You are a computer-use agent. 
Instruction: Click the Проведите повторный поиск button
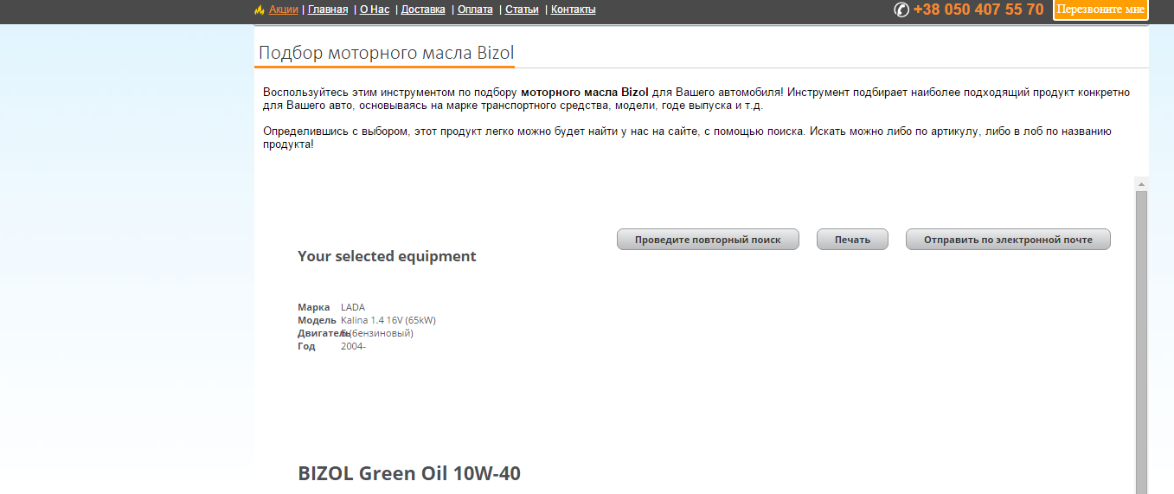pos(707,240)
